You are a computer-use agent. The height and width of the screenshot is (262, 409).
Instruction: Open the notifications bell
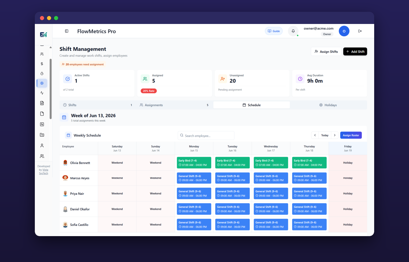coord(293,31)
